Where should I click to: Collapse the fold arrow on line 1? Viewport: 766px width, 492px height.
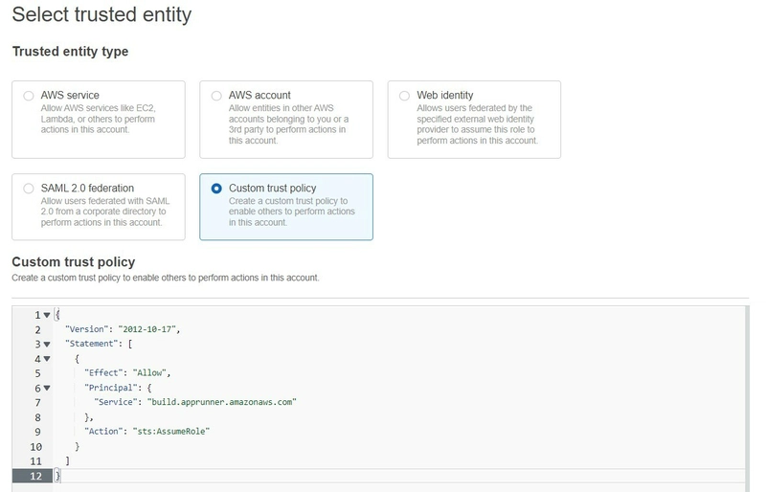click(x=47, y=315)
